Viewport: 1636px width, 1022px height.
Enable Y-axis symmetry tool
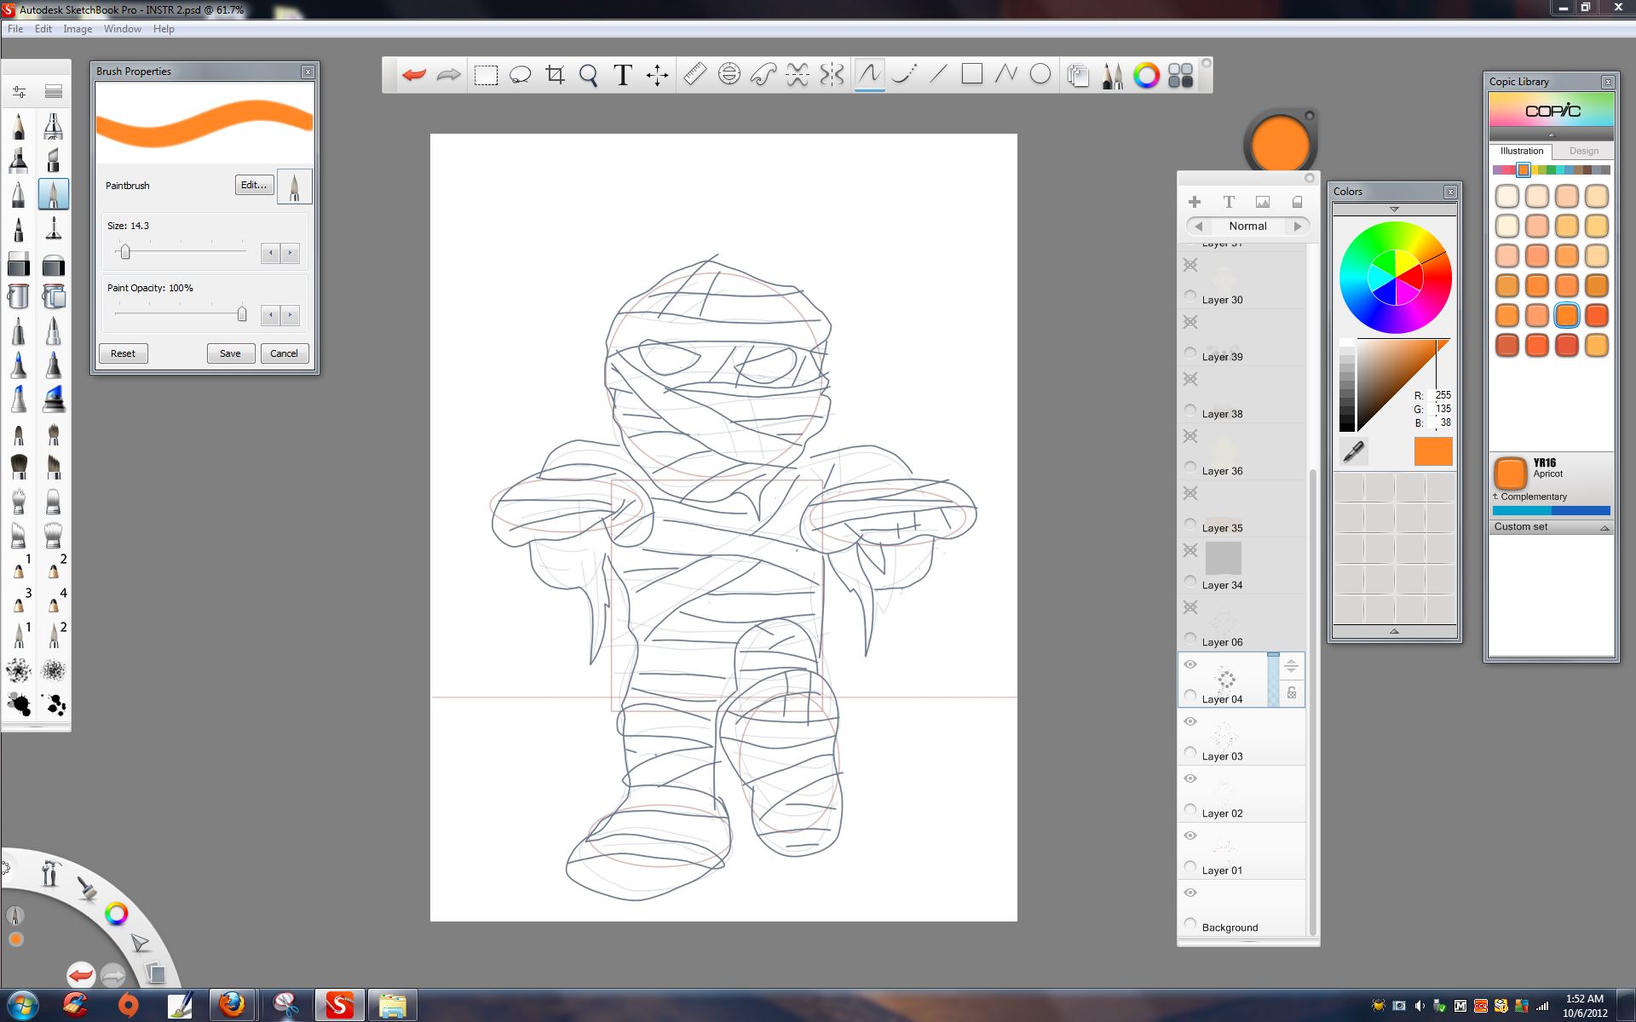[832, 75]
